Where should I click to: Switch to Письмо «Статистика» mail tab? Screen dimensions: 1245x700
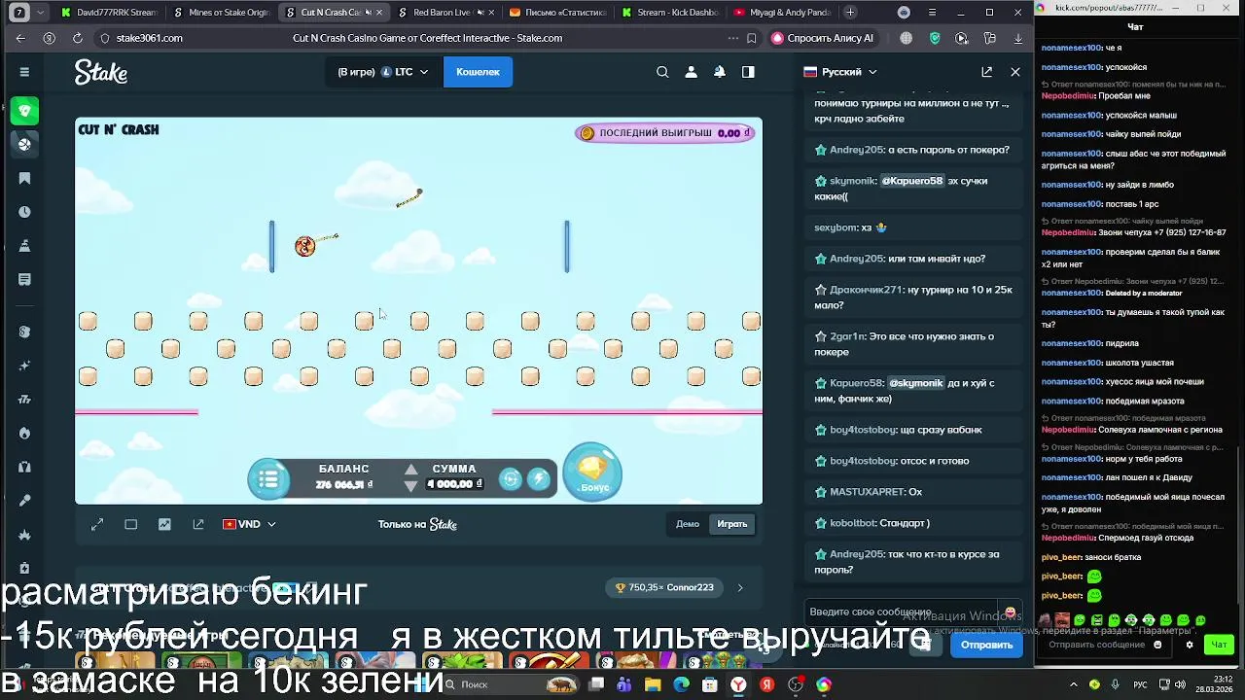[x=556, y=13]
